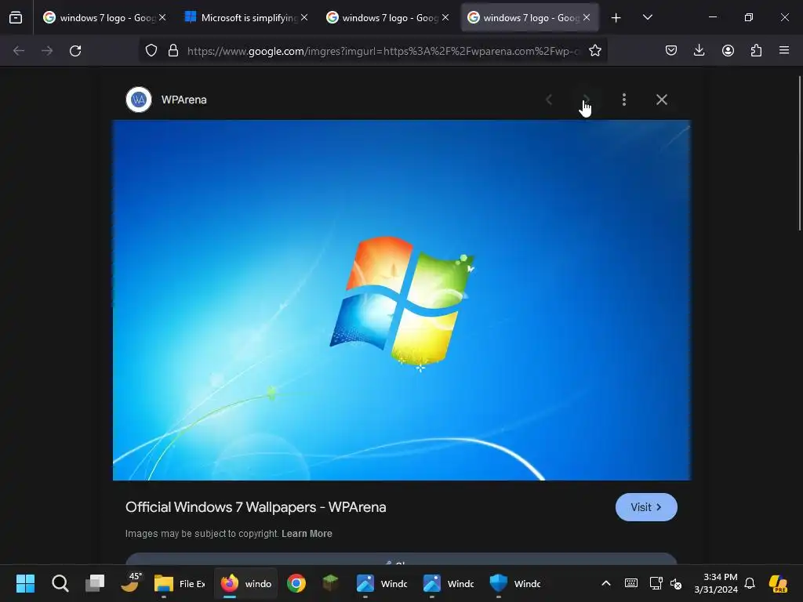Viewport: 803px width, 602px height.
Task: Go forward one page
Action: pyautogui.click(x=47, y=51)
